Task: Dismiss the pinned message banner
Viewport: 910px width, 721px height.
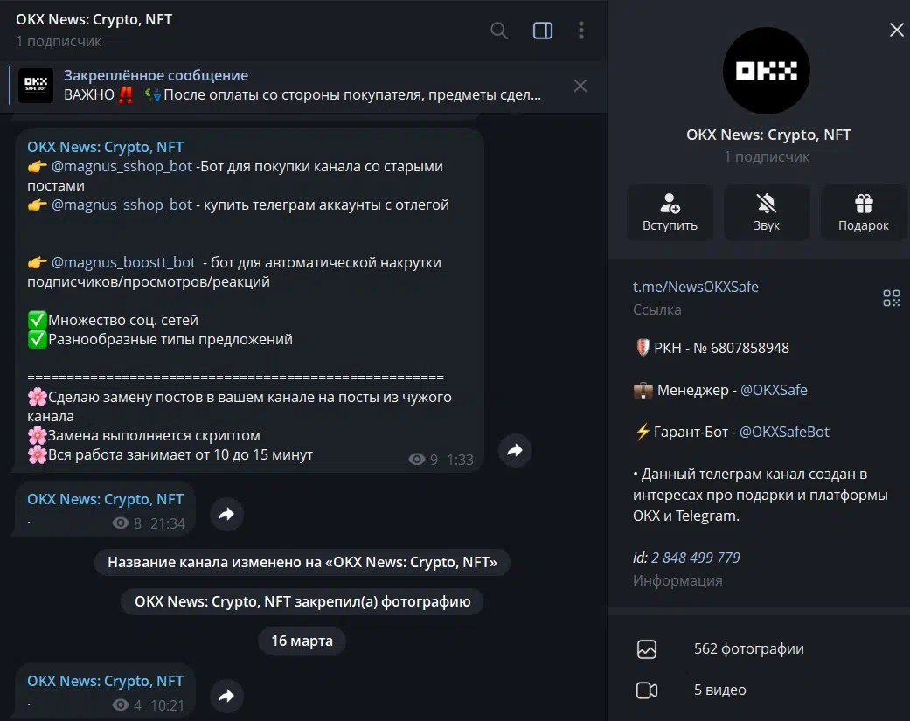Action: coord(580,86)
